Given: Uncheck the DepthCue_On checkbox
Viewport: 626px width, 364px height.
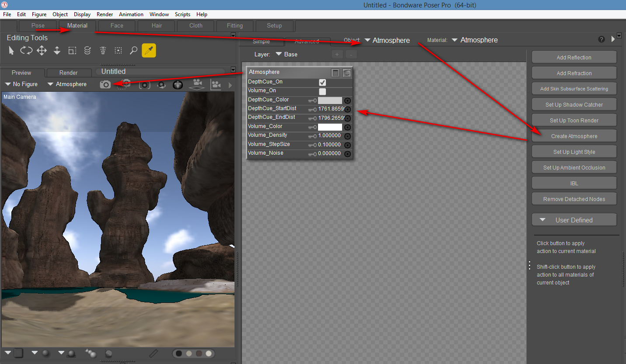Looking at the screenshot, I should click(322, 83).
